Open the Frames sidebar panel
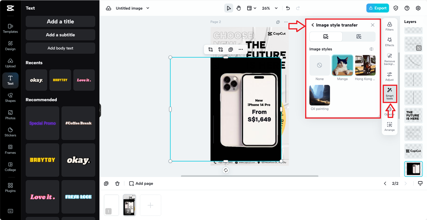The width and height of the screenshot is (427, 220). (10, 149)
